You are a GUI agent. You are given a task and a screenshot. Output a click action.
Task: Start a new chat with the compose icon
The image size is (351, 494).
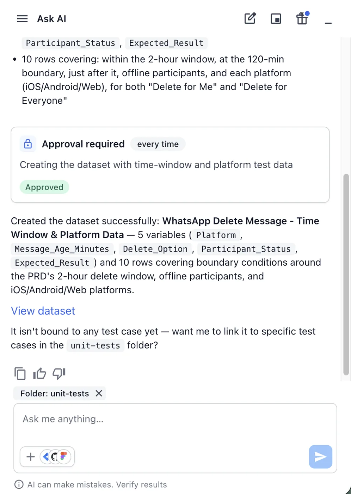250,18
